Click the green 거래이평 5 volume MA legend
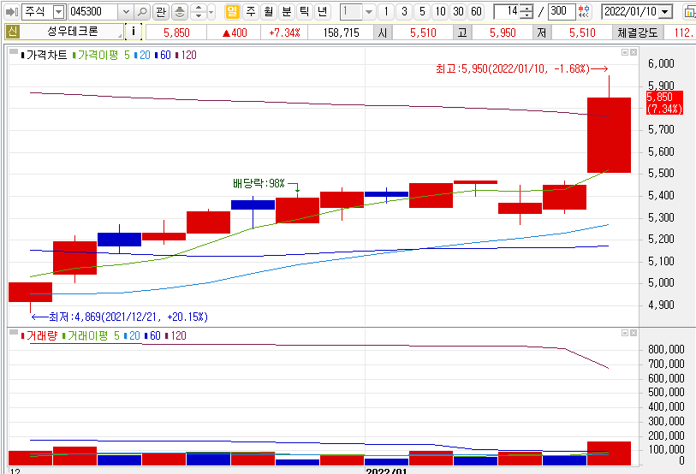 point(91,335)
